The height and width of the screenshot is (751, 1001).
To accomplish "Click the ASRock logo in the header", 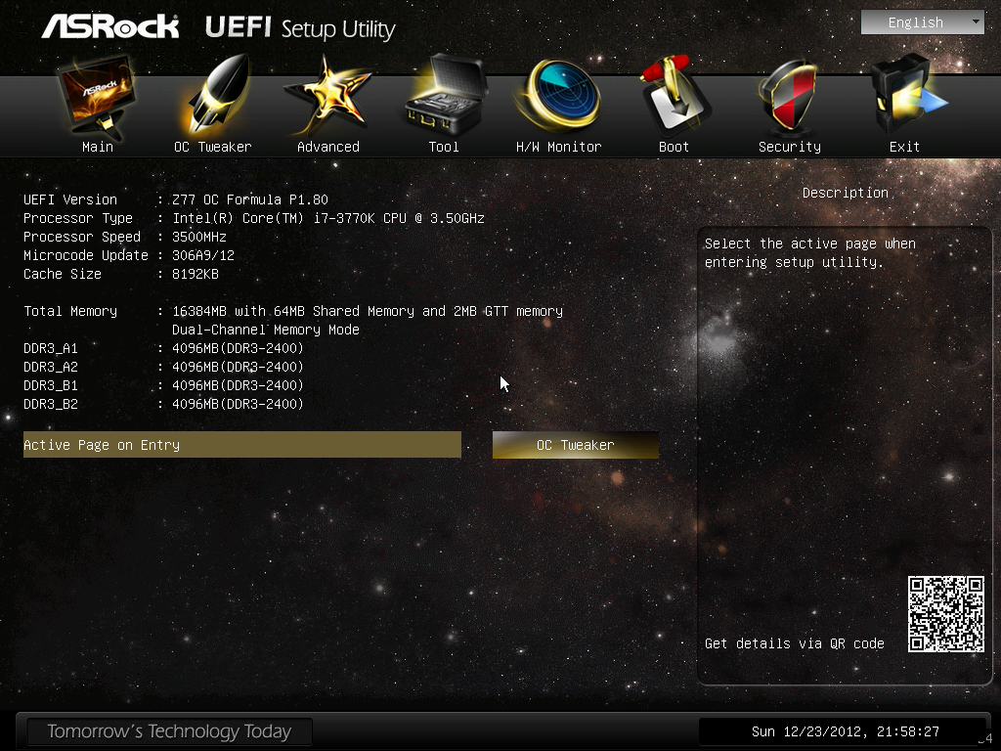I will pyautogui.click(x=110, y=26).
